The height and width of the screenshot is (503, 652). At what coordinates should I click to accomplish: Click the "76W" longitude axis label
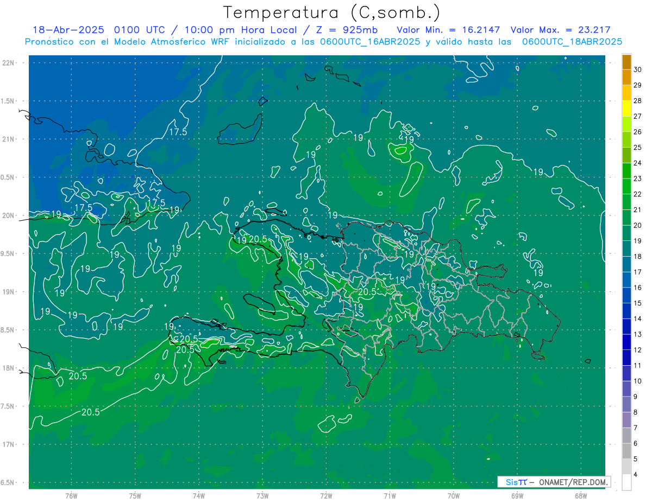[x=71, y=495]
